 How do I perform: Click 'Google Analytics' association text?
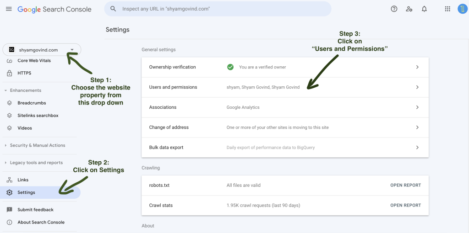pos(243,107)
